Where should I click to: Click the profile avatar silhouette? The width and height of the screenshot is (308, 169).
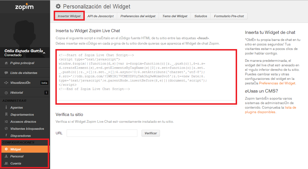[25, 33]
